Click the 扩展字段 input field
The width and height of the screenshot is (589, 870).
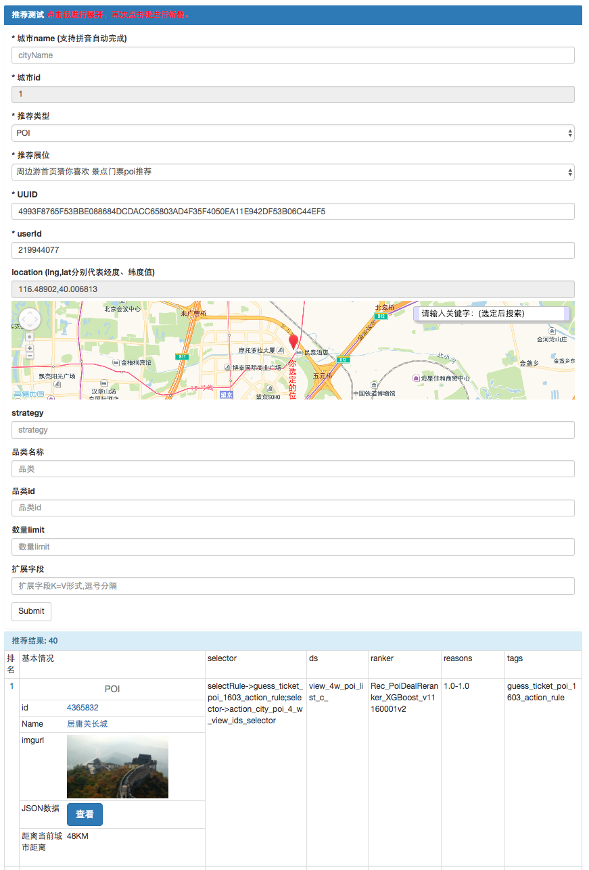(x=293, y=586)
